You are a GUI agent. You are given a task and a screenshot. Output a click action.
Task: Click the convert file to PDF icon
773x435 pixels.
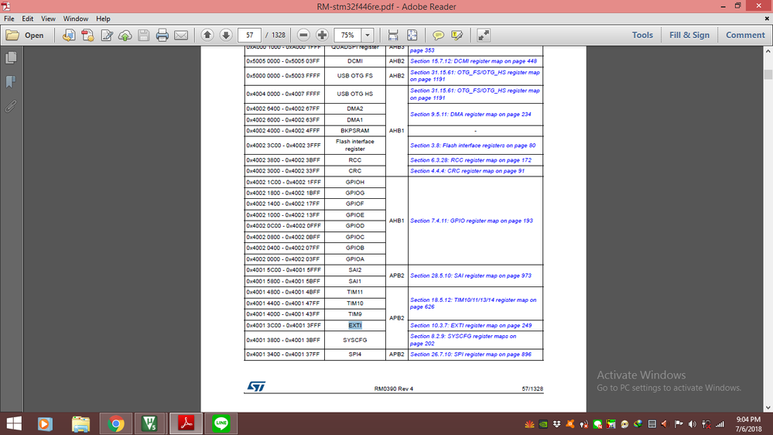(69, 35)
